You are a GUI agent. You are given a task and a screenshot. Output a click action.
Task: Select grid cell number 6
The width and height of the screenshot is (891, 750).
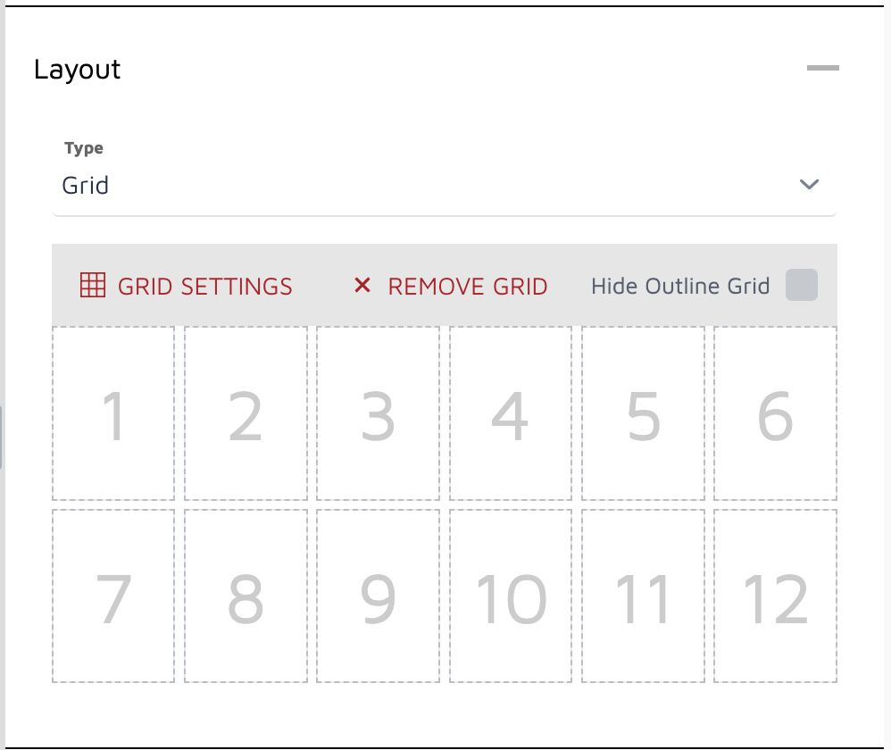(x=775, y=412)
